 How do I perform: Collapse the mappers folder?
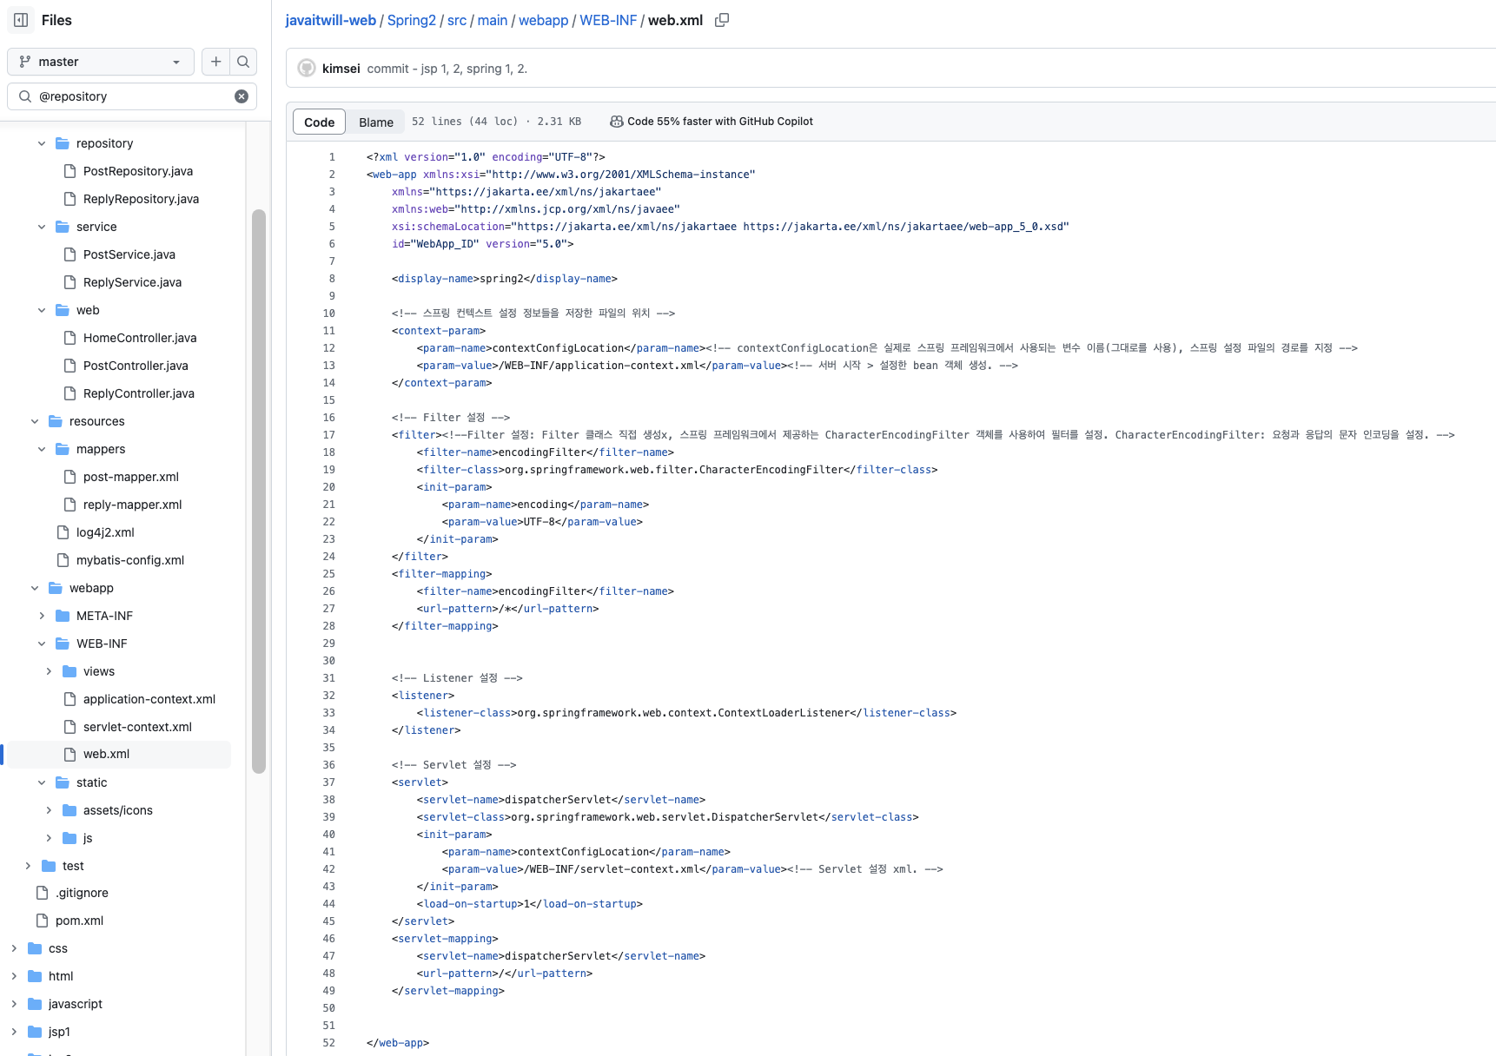[x=42, y=449]
